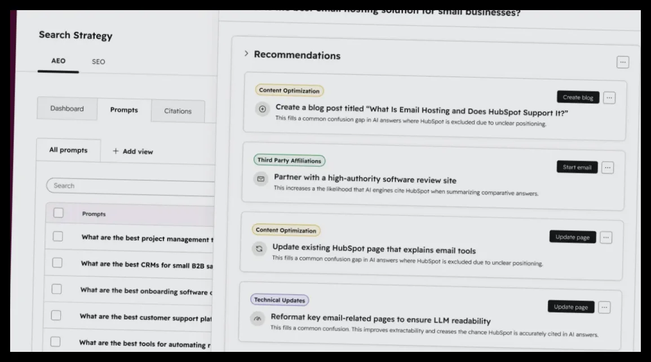The height and width of the screenshot is (362, 651).
Task: Click the "Update existing HubSpot page that explains email tools" title
Action: pos(374,249)
